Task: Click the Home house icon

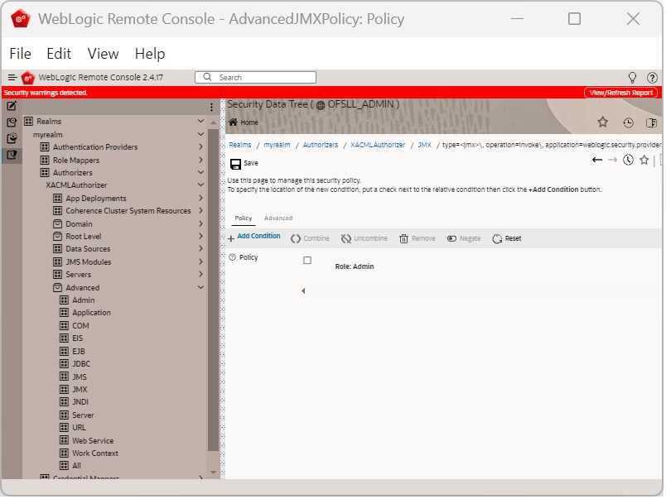Action: [x=234, y=122]
